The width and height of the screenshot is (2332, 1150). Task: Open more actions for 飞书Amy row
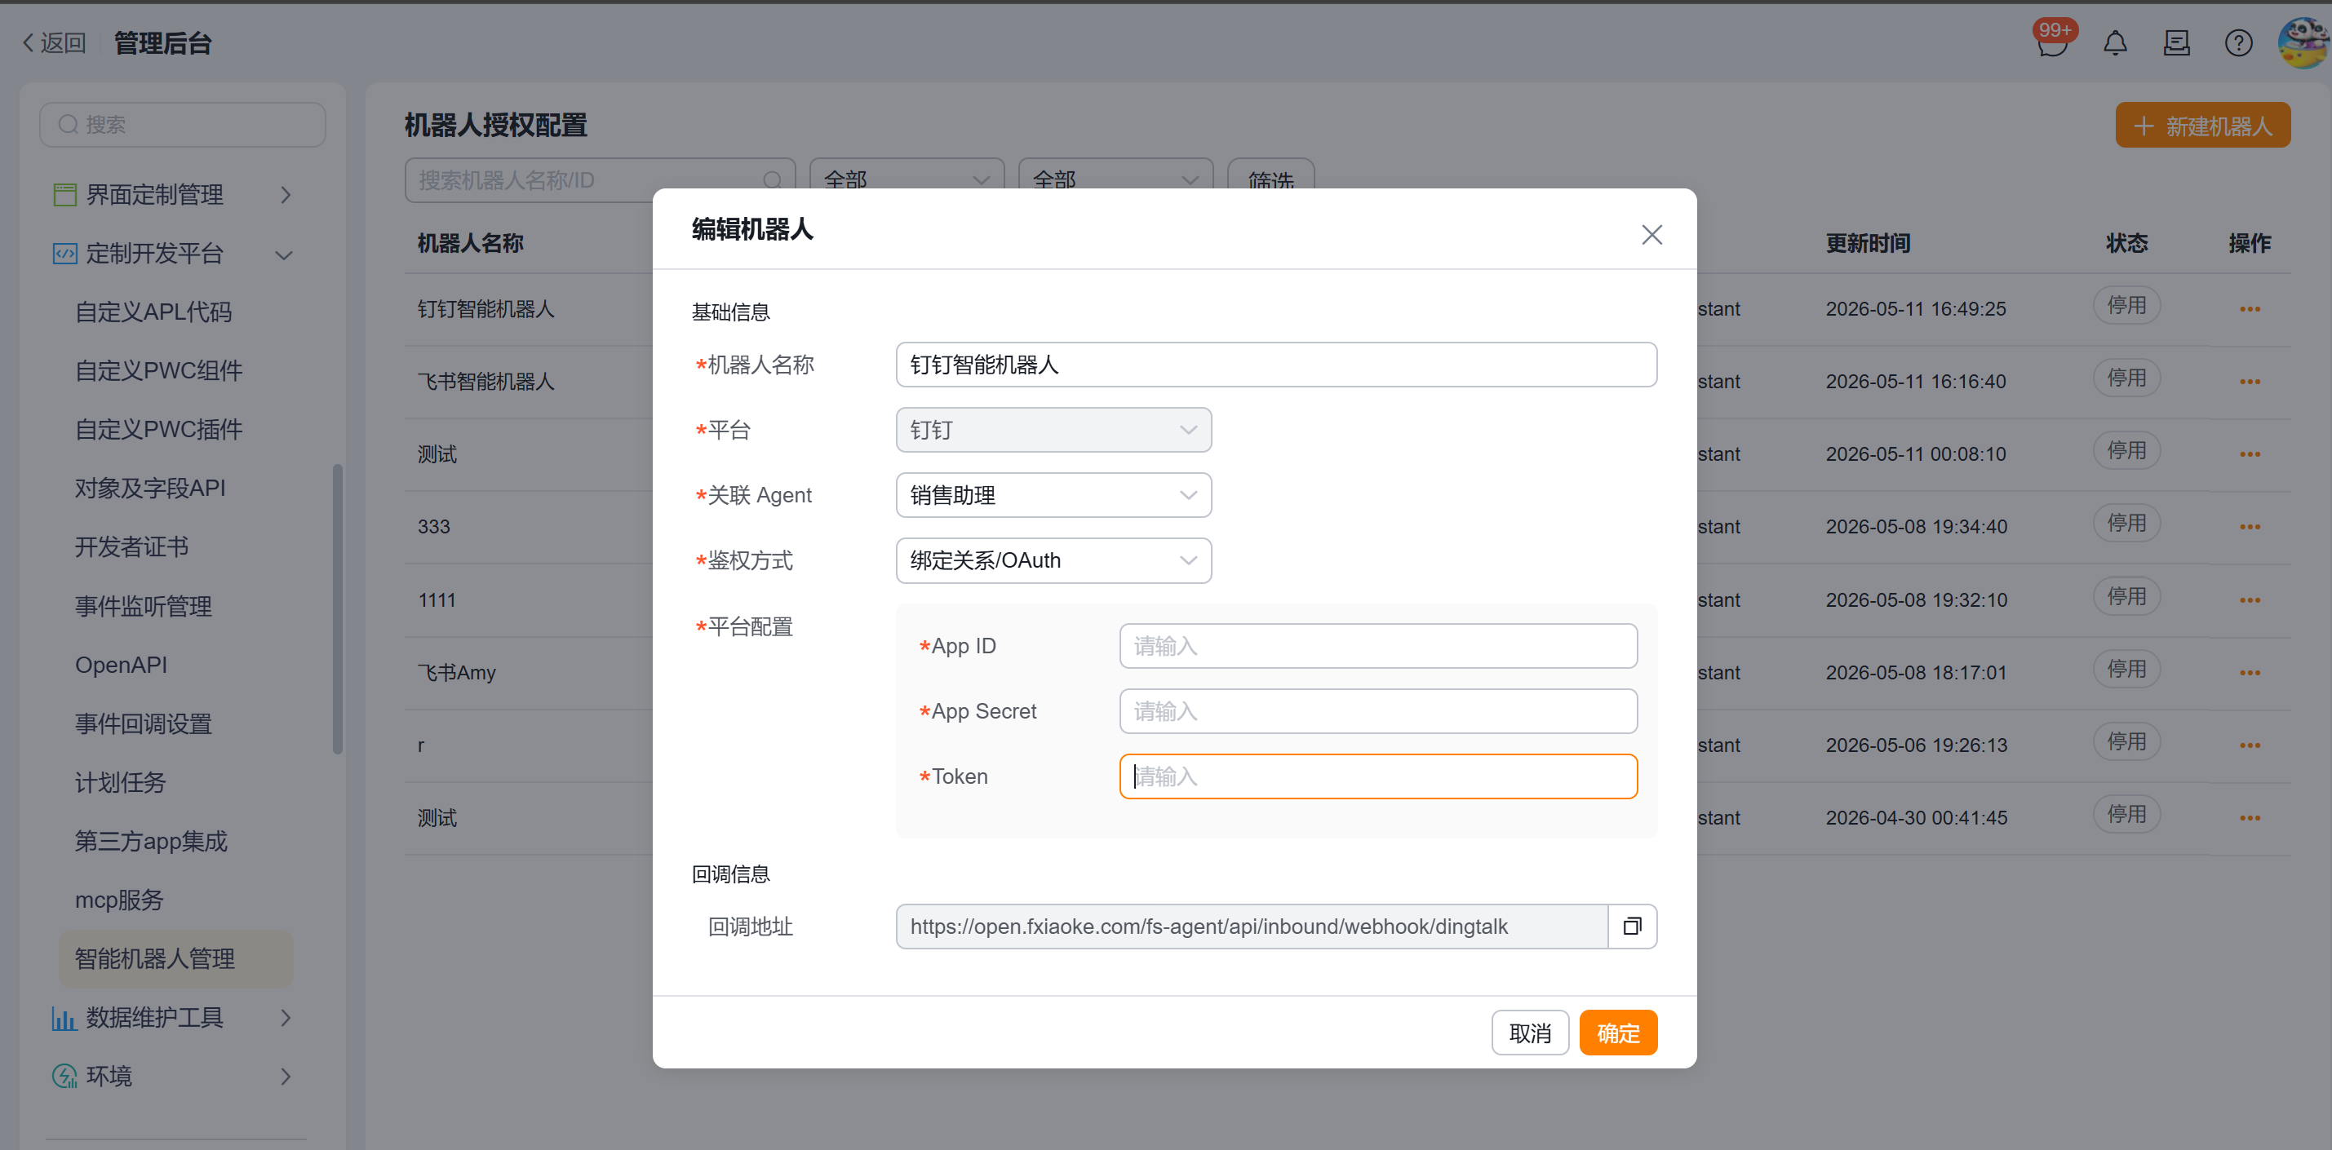point(2250,672)
